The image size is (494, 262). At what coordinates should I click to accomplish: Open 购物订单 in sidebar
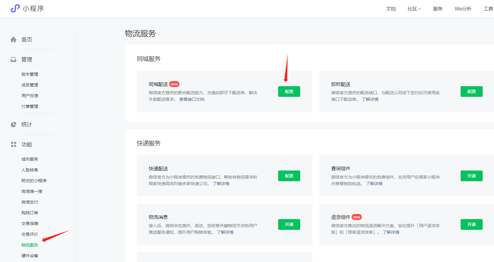[30, 213]
